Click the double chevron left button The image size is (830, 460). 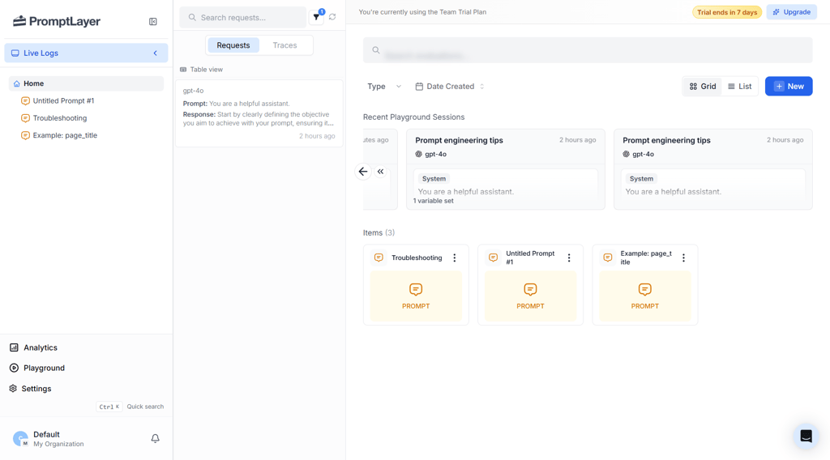(x=381, y=172)
